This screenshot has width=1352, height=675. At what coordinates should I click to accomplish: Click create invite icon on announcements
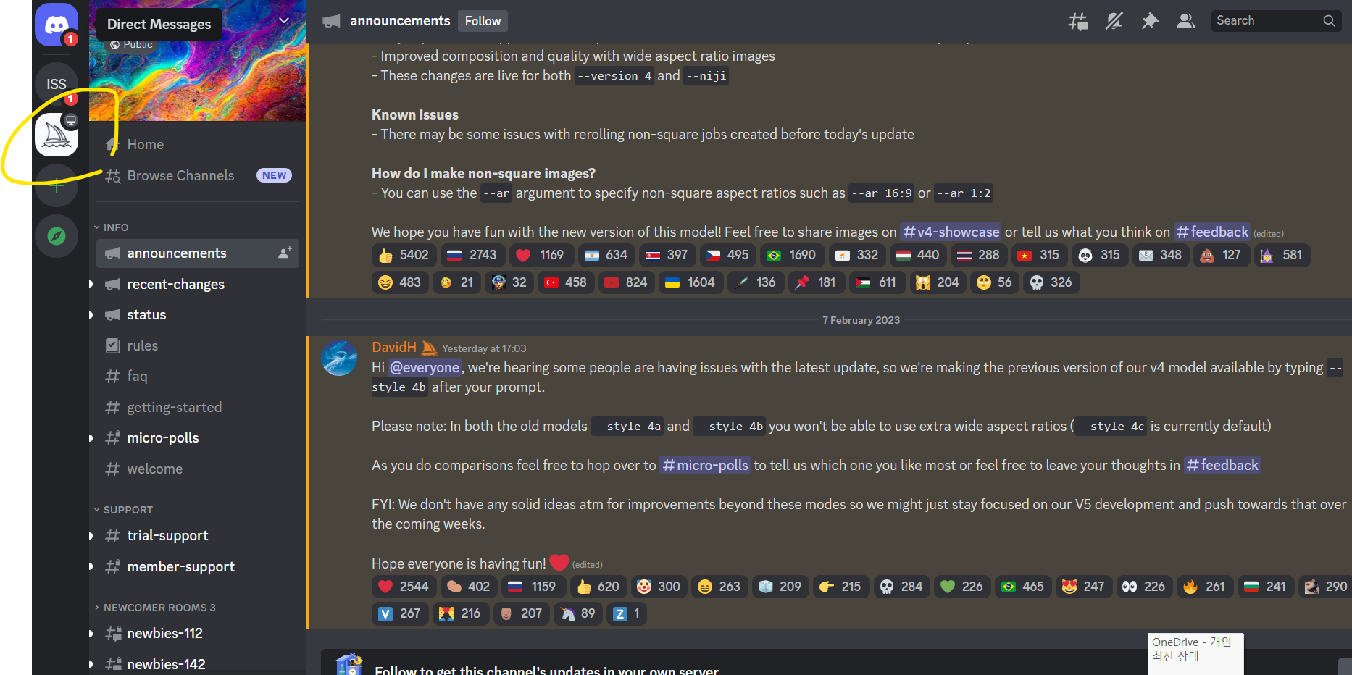click(285, 253)
